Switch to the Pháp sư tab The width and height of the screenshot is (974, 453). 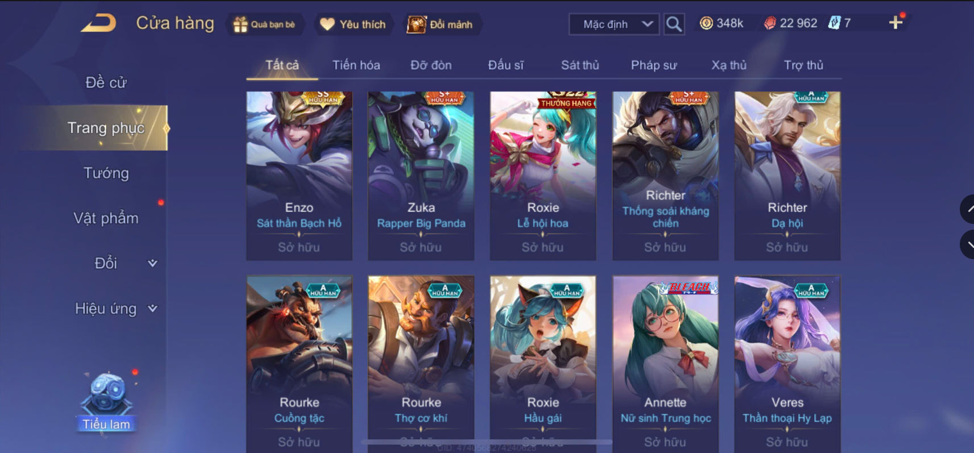pos(654,65)
